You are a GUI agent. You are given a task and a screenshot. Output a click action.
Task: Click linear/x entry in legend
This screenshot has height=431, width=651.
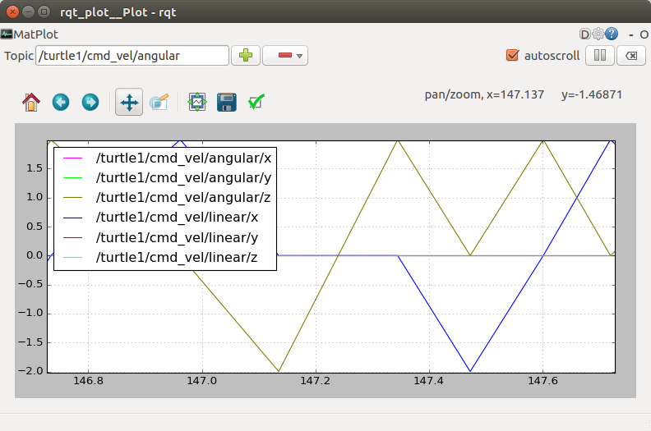177,218
